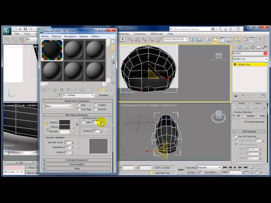Open the Create command panel tab
This screenshot has height=203, width=271.
[x=234, y=47]
